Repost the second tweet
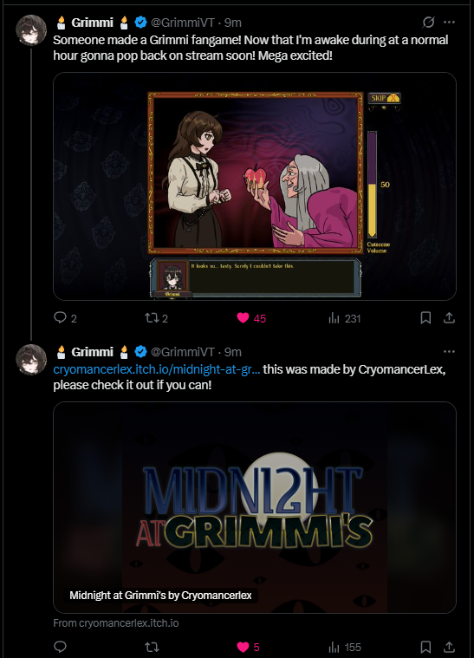 [x=152, y=647]
